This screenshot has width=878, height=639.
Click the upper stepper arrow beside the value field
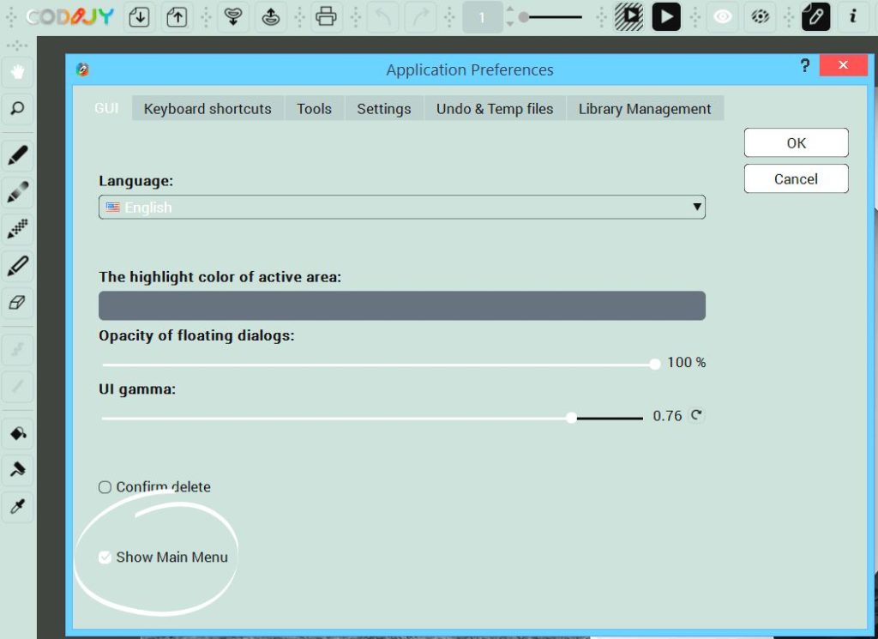(x=509, y=11)
